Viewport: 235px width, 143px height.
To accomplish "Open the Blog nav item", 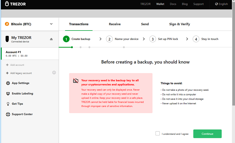I will click(185, 4).
